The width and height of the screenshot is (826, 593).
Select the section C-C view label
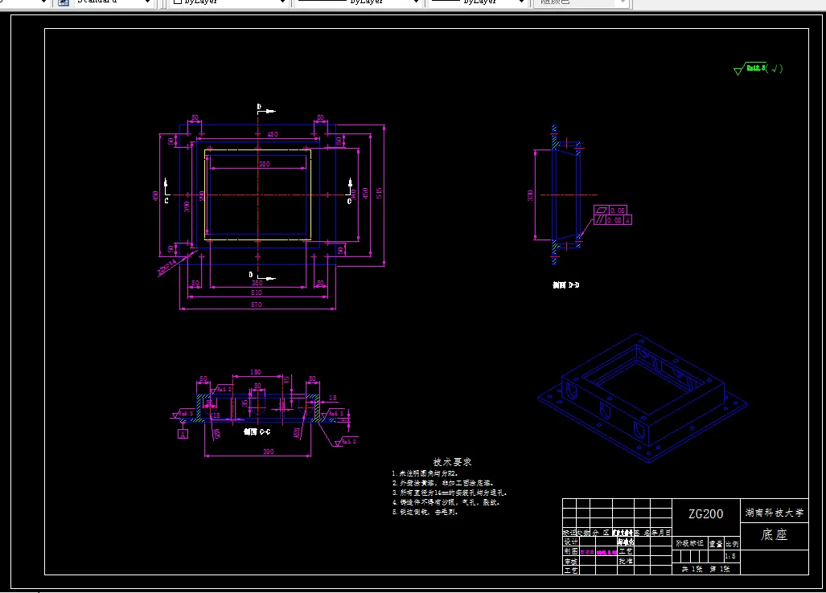[x=257, y=432]
